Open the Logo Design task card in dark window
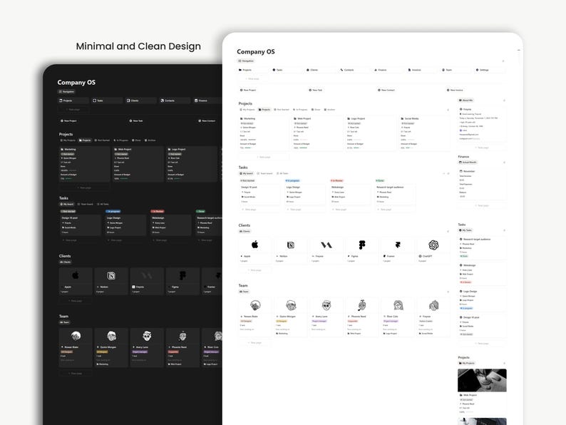The height and width of the screenshot is (425, 566). 125,225
